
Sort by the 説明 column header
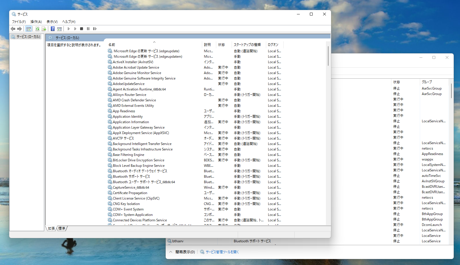click(209, 45)
